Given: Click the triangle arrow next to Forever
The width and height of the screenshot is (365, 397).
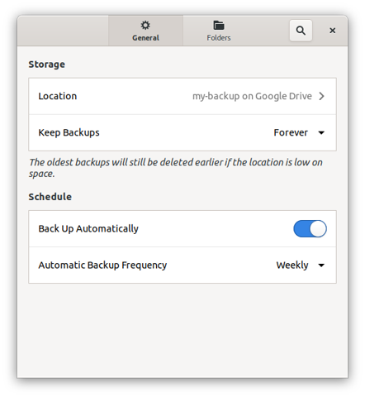Looking at the screenshot, I should tap(321, 133).
